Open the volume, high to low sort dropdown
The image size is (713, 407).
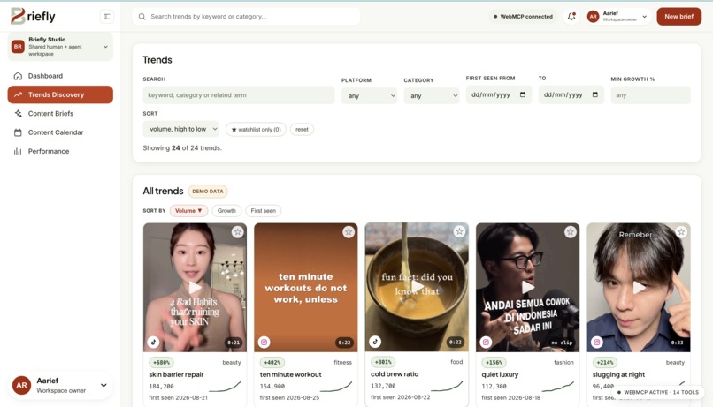181,129
